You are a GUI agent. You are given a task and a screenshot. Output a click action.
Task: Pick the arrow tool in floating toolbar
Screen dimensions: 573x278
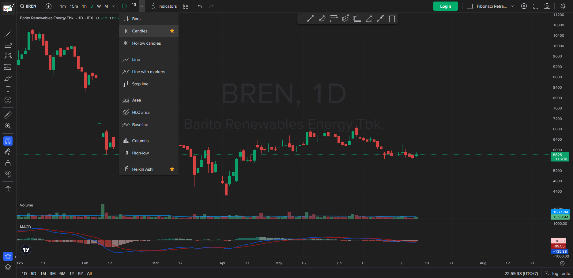[380, 19]
